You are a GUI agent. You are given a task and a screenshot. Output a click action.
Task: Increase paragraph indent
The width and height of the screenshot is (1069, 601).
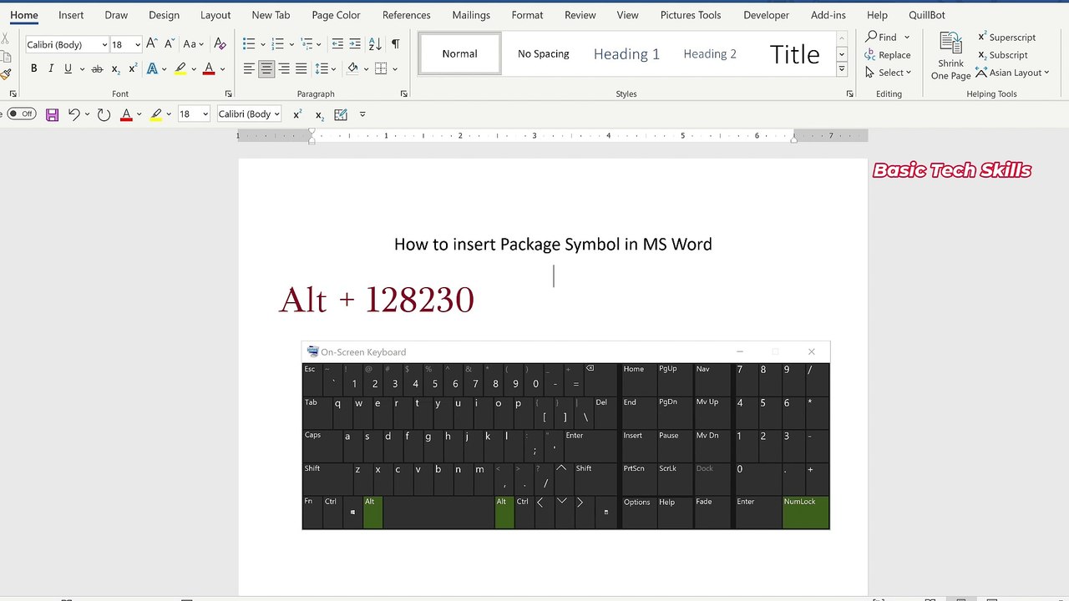355,43
